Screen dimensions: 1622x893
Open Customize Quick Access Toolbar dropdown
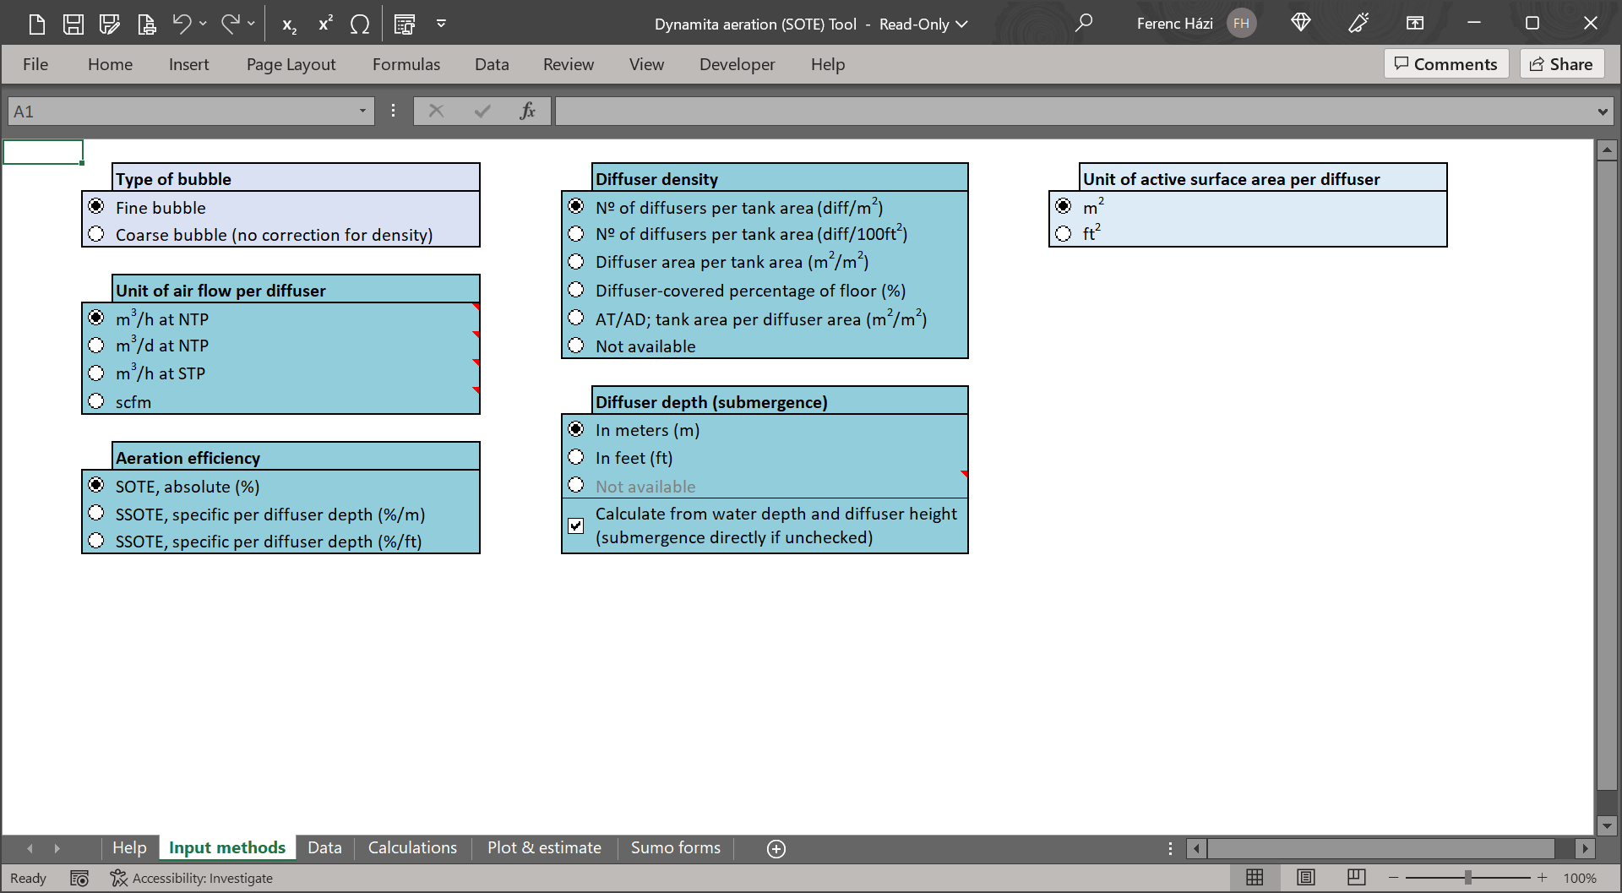pos(441,24)
